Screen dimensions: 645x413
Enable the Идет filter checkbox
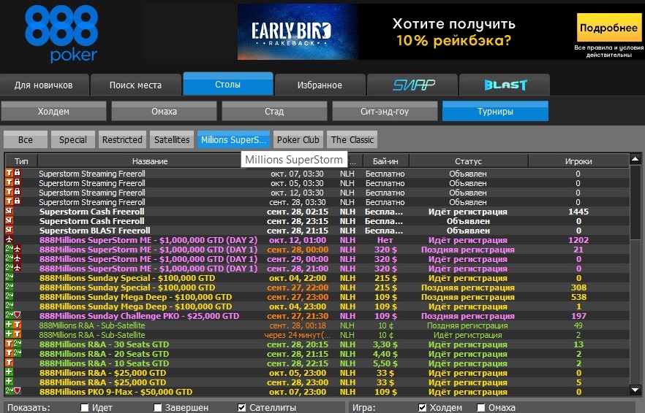click(85, 408)
